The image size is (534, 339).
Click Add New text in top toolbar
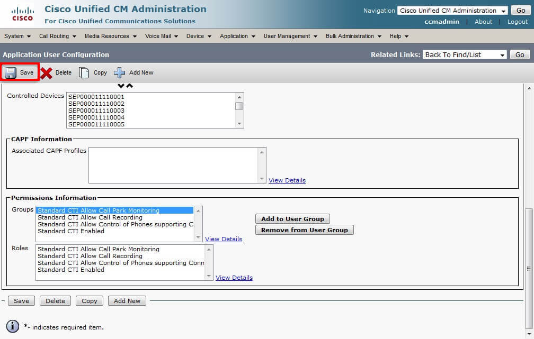coord(141,73)
